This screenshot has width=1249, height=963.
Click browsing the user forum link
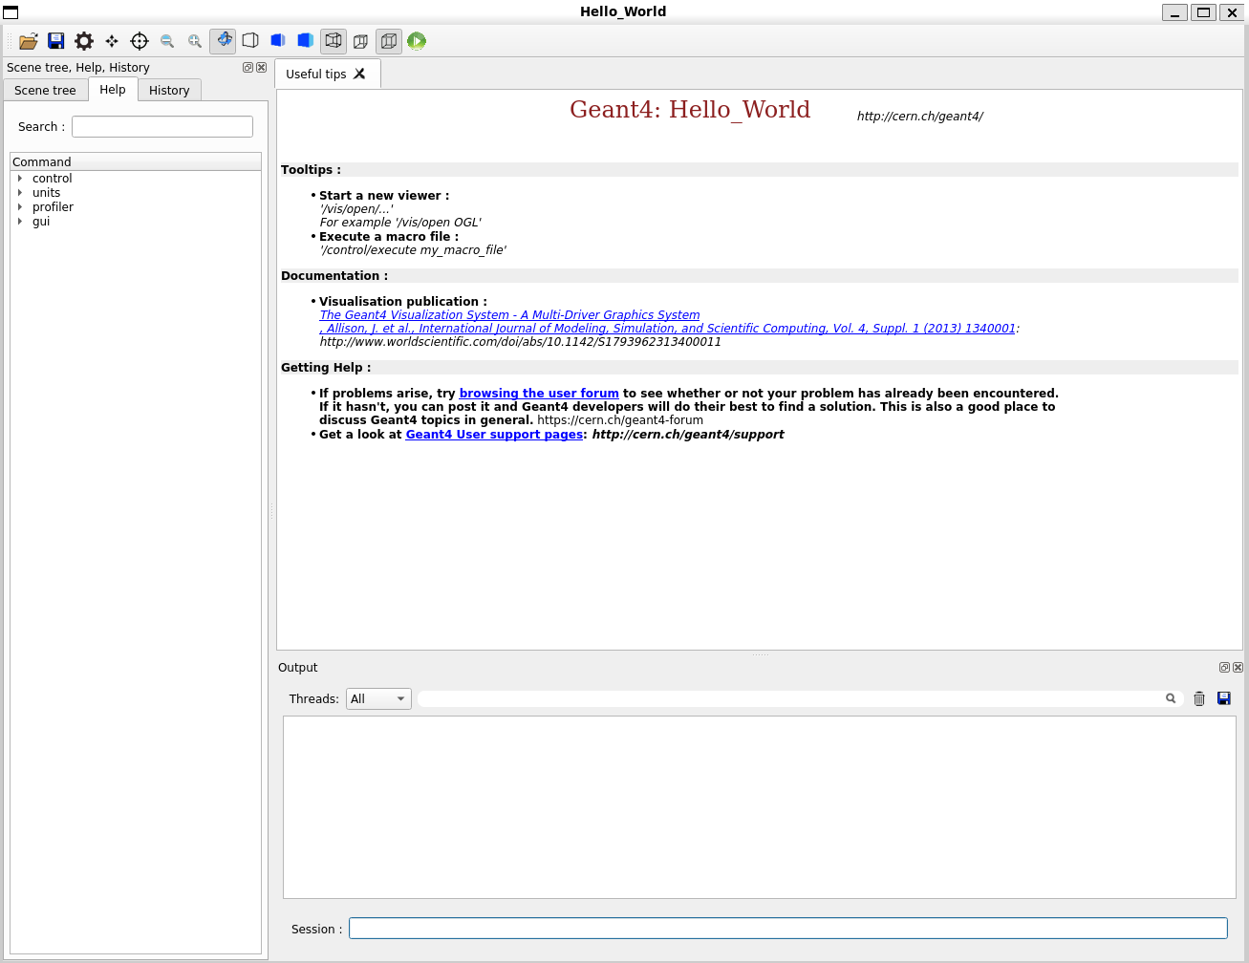[538, 393]
